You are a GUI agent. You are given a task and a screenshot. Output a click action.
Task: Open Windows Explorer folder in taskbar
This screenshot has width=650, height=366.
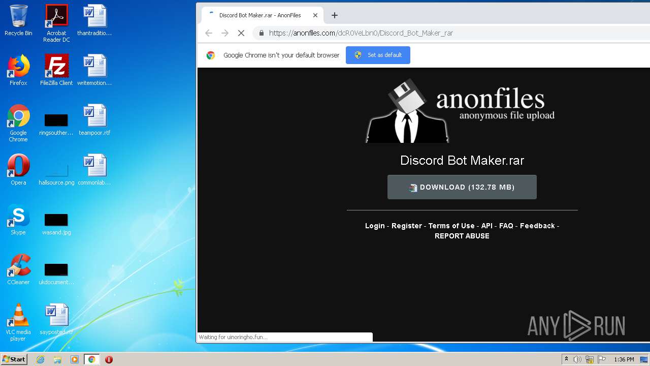coord(57,359)
